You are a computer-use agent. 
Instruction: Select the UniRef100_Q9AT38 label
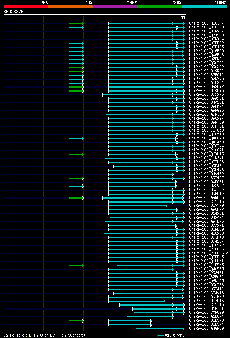tap(206, 285)
